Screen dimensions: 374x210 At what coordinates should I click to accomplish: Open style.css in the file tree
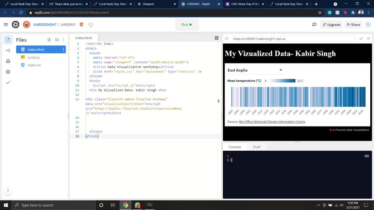pyautogui.click(x=34, y=65)
